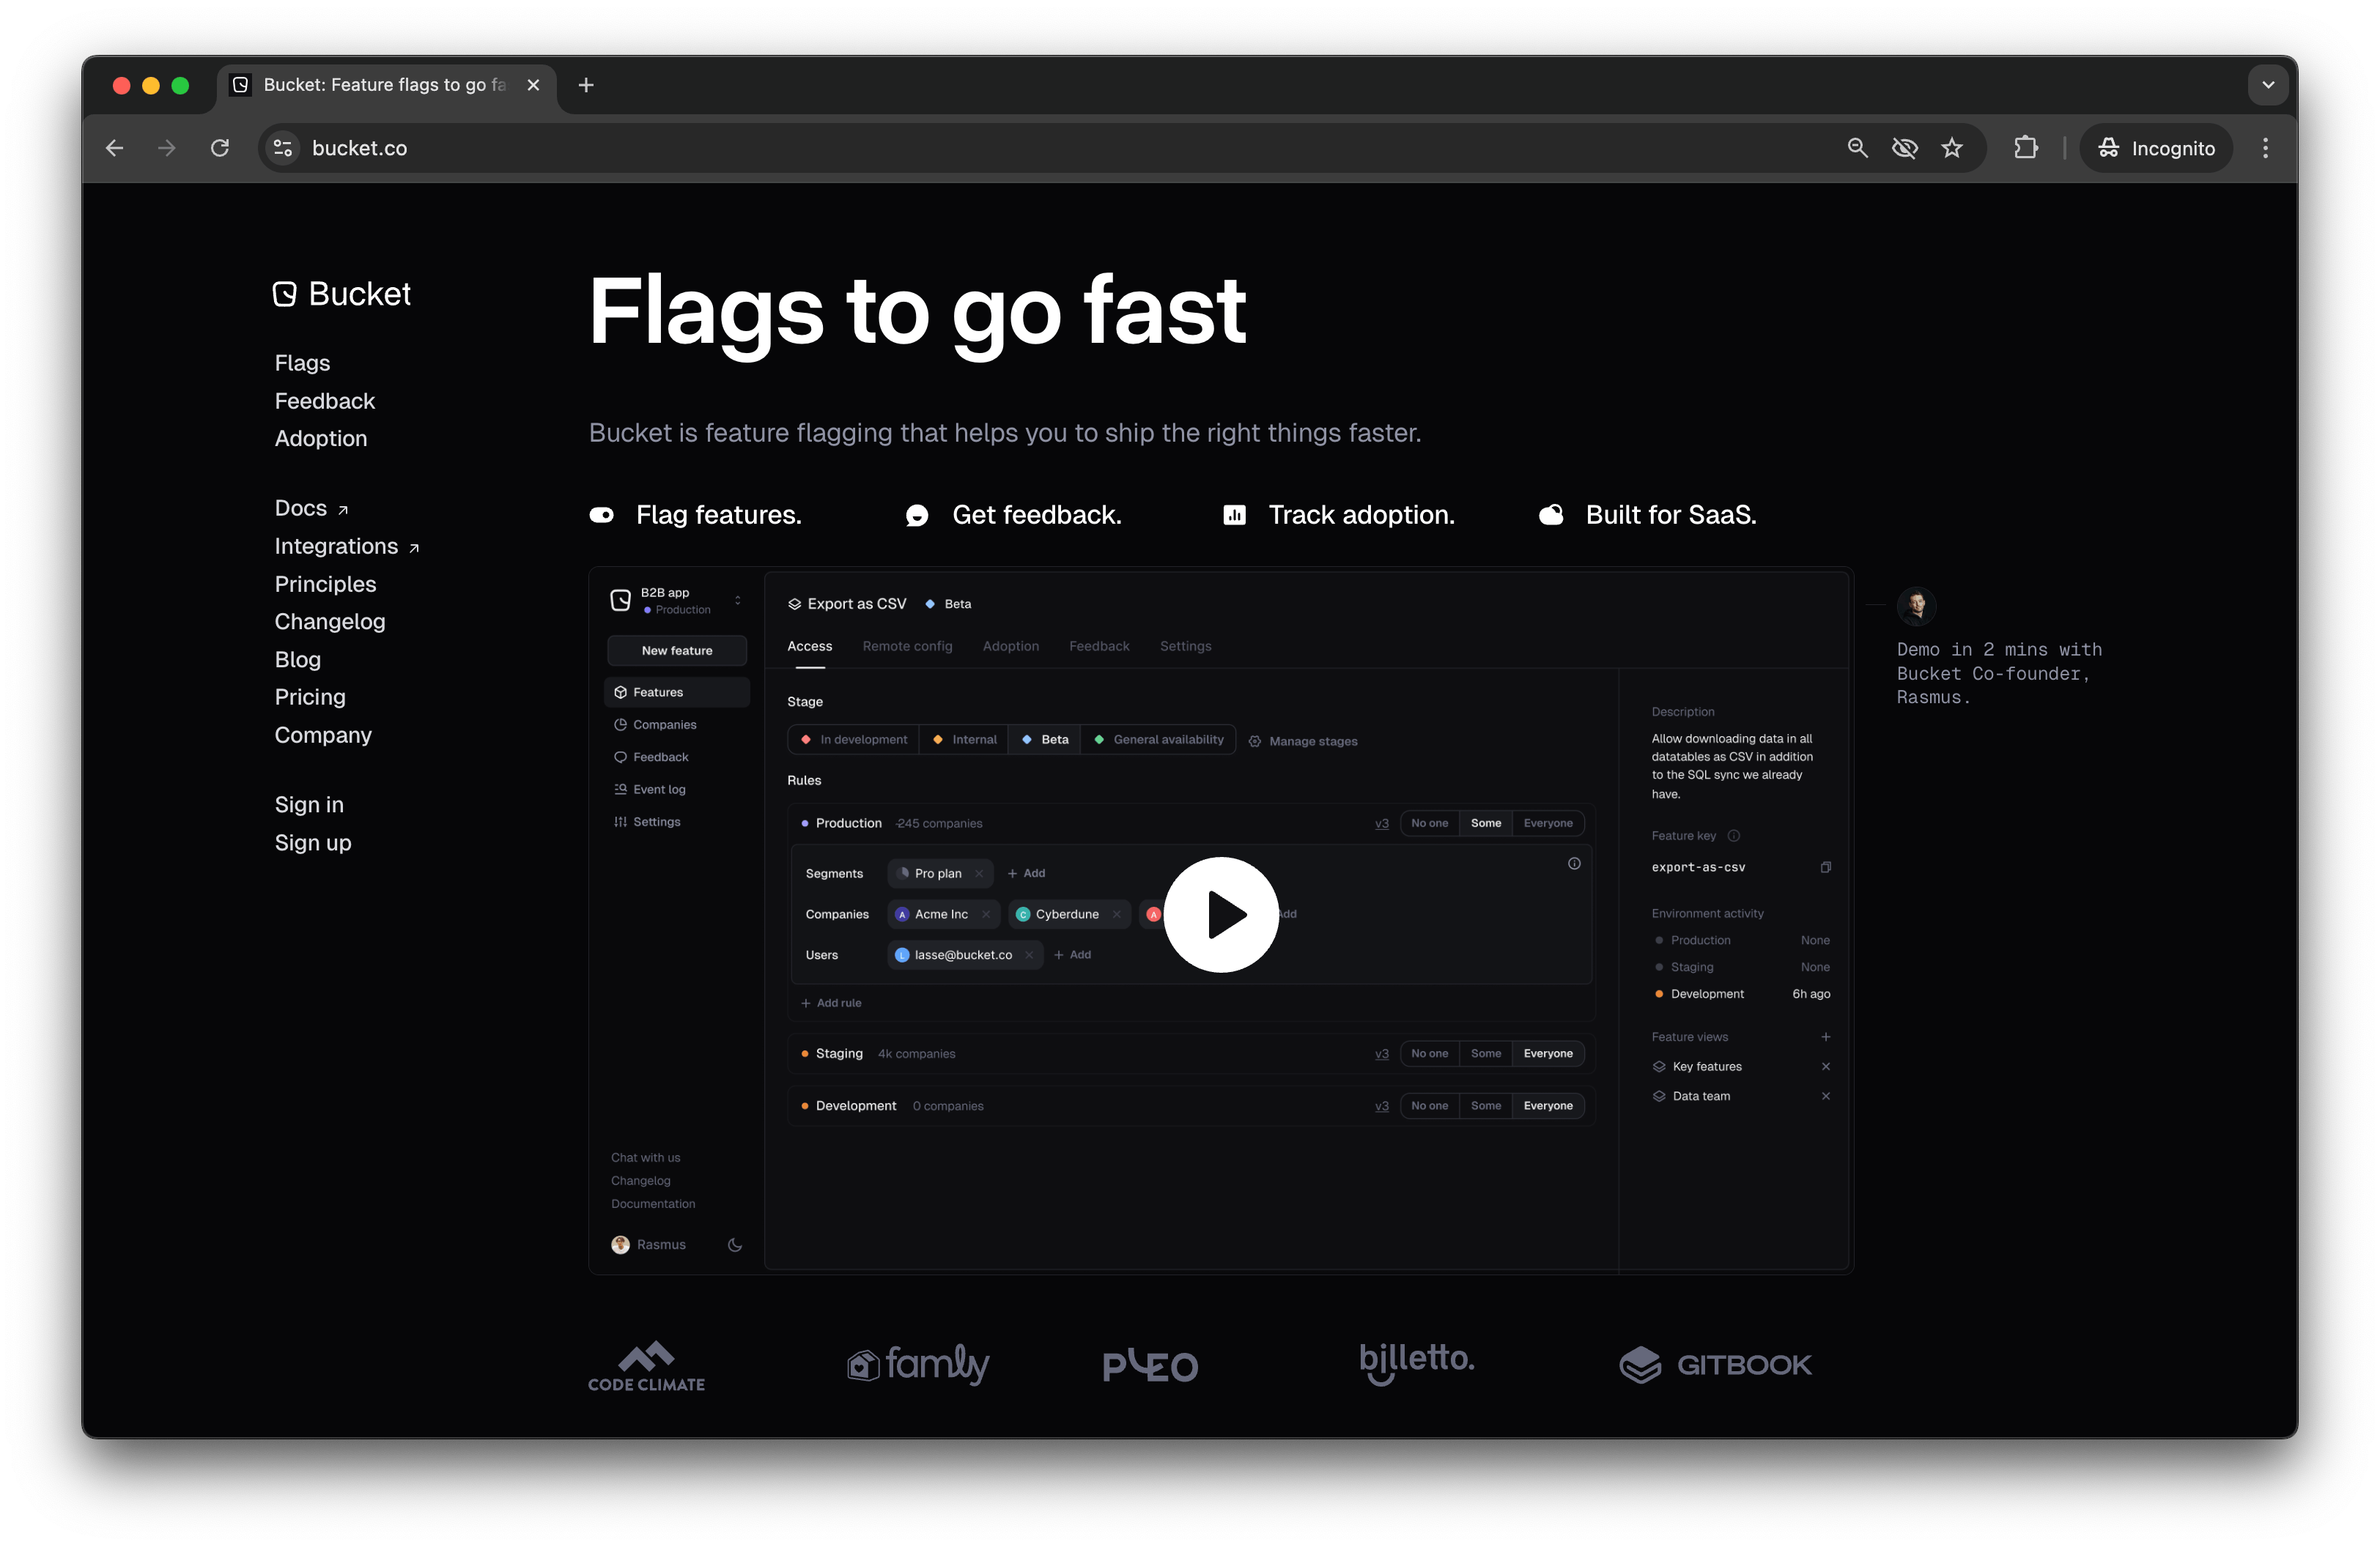Click Rasmus co-founder avatar thumbnail

click(1916, 606)
